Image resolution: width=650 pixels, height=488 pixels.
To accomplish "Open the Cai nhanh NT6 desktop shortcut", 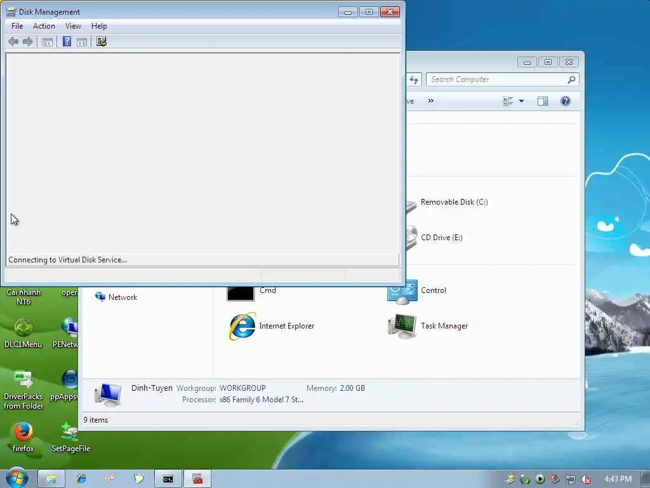I will pyautogui.click(x=23, y=296).
